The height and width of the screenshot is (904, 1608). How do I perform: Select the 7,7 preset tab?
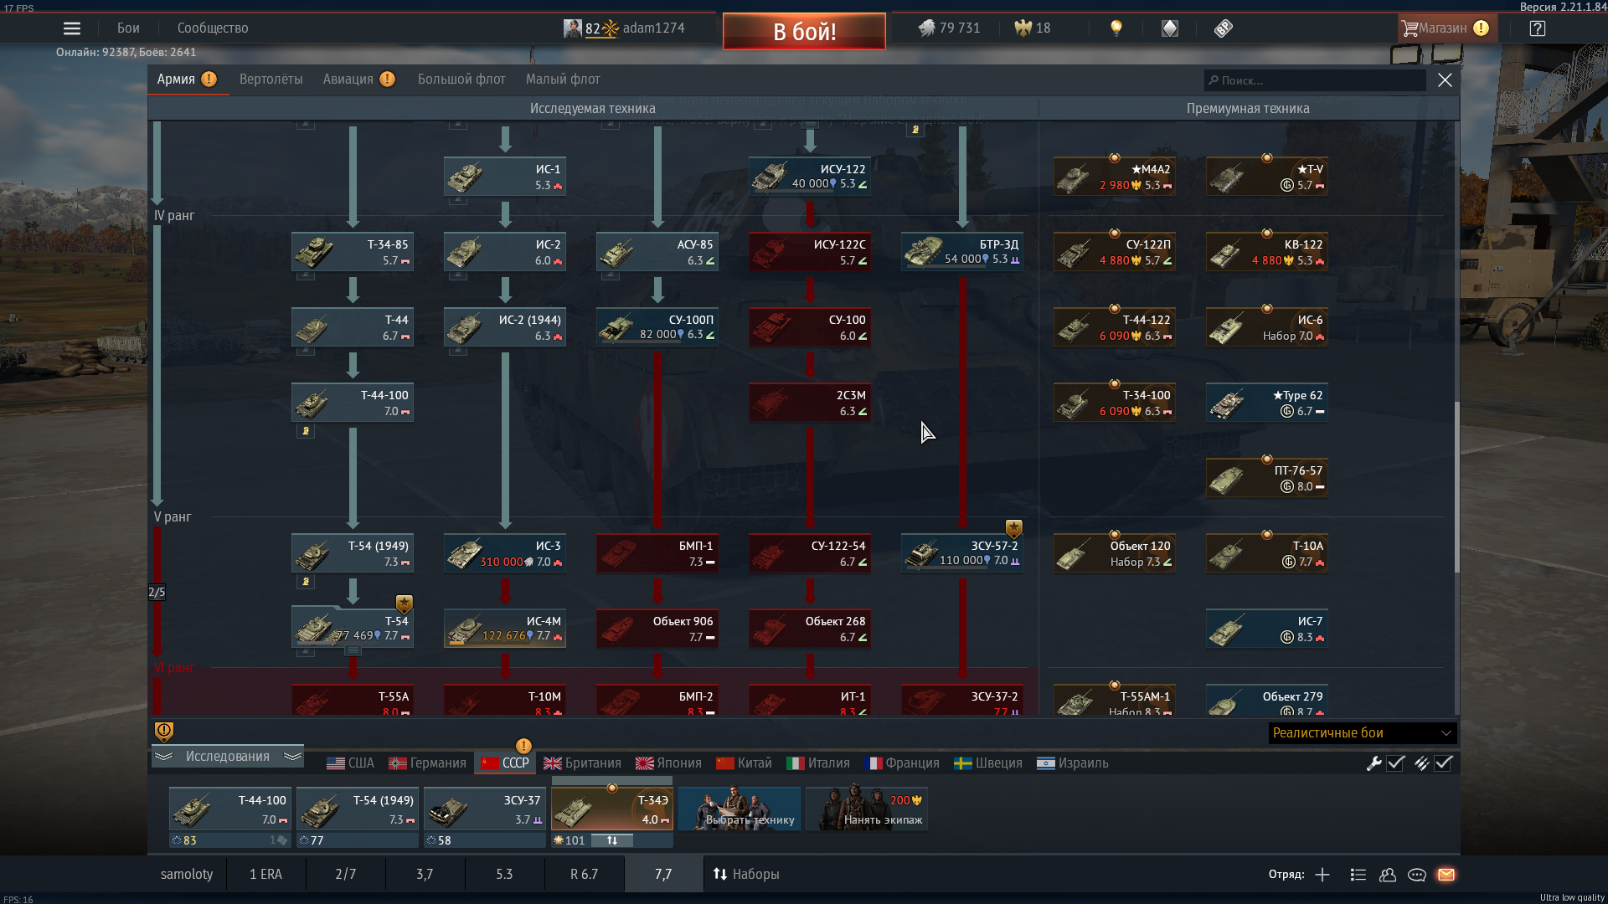[663, 874]
